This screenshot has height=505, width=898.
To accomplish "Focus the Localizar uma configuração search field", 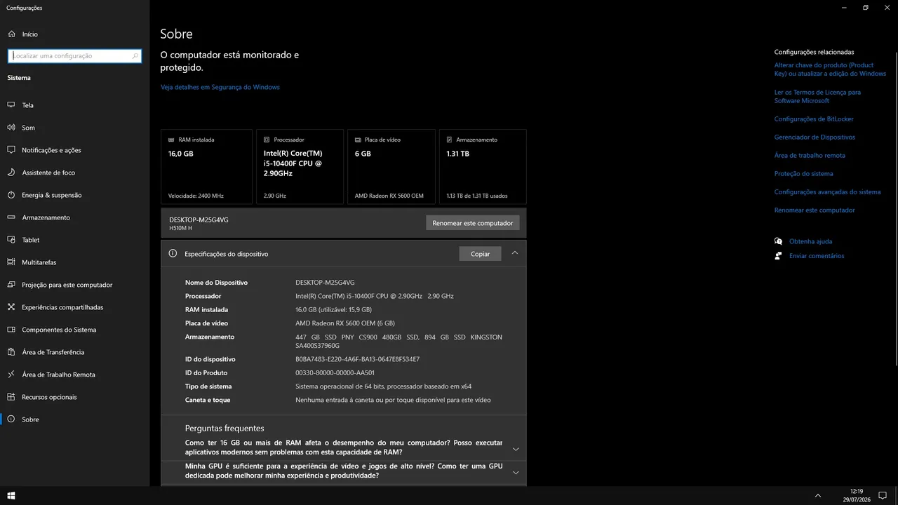I will coord(74,55).
